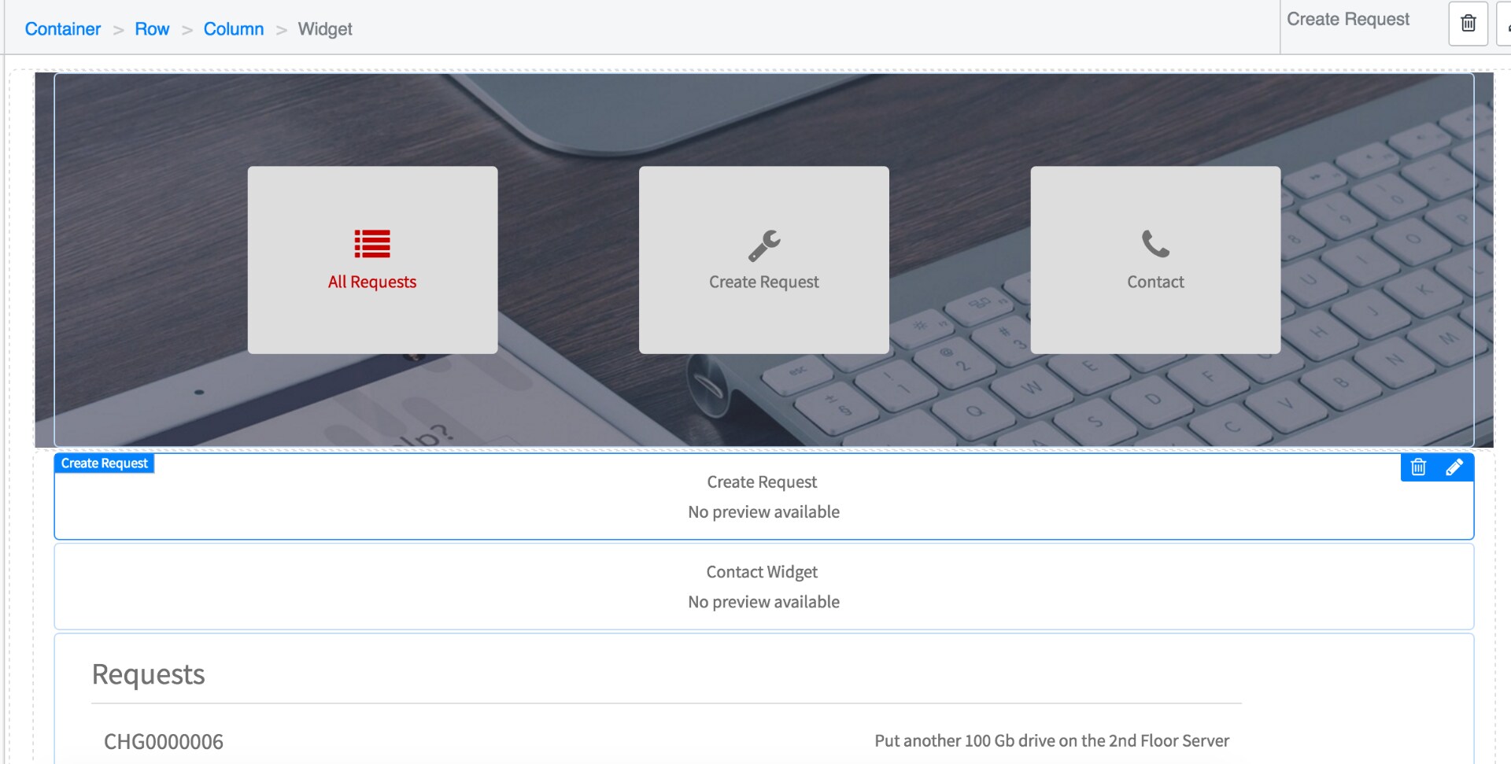1511x764 pixels.
Task: Open request CHG0000006
Action: pos(164,741)
